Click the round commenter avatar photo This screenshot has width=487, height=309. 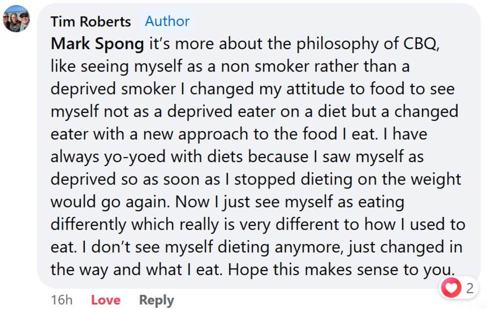click(16, 18)
